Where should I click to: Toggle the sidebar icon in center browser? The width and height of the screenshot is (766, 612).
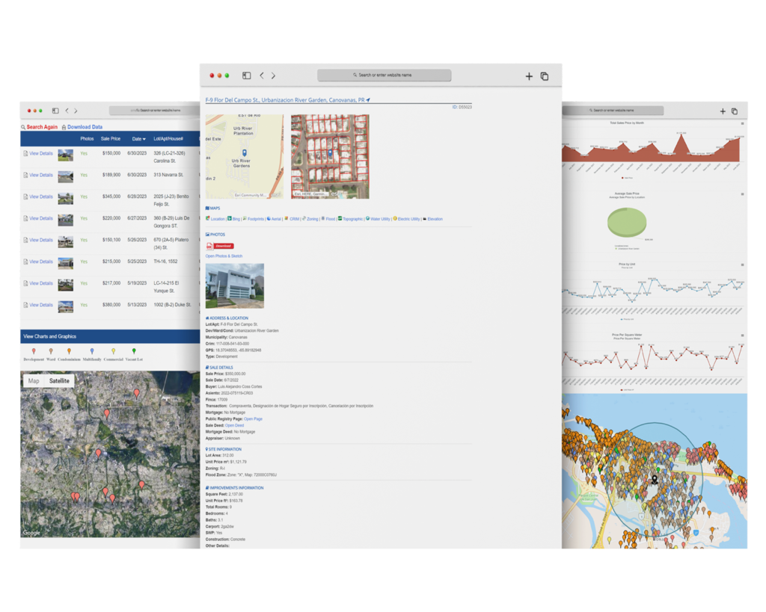246,75
